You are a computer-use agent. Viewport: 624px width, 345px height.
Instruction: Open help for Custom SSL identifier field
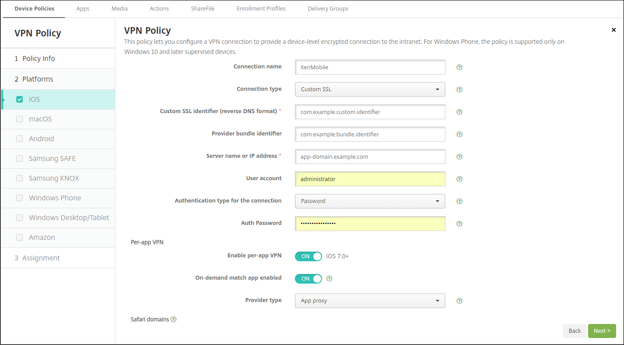click(459, 112)
